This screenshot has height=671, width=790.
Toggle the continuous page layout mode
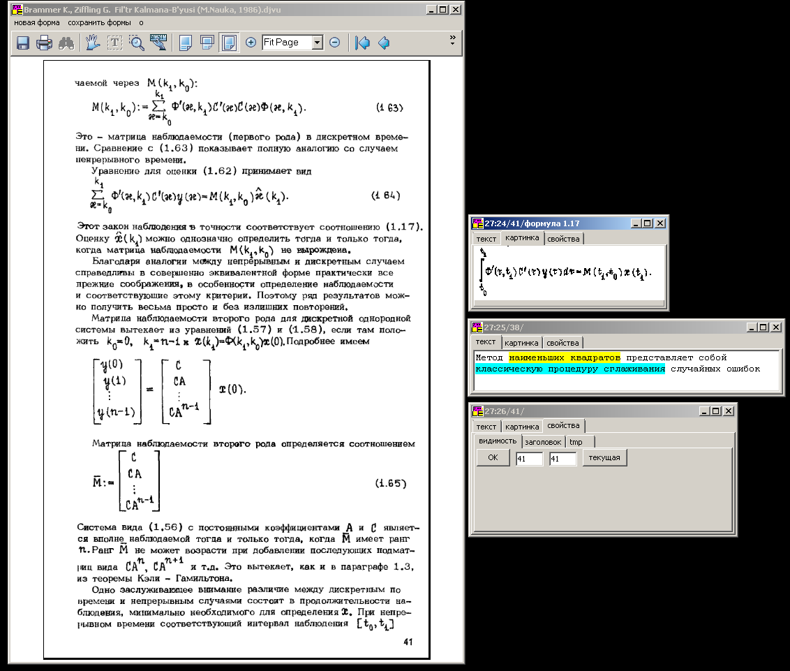pyautogui.click(x=207, y=43)
